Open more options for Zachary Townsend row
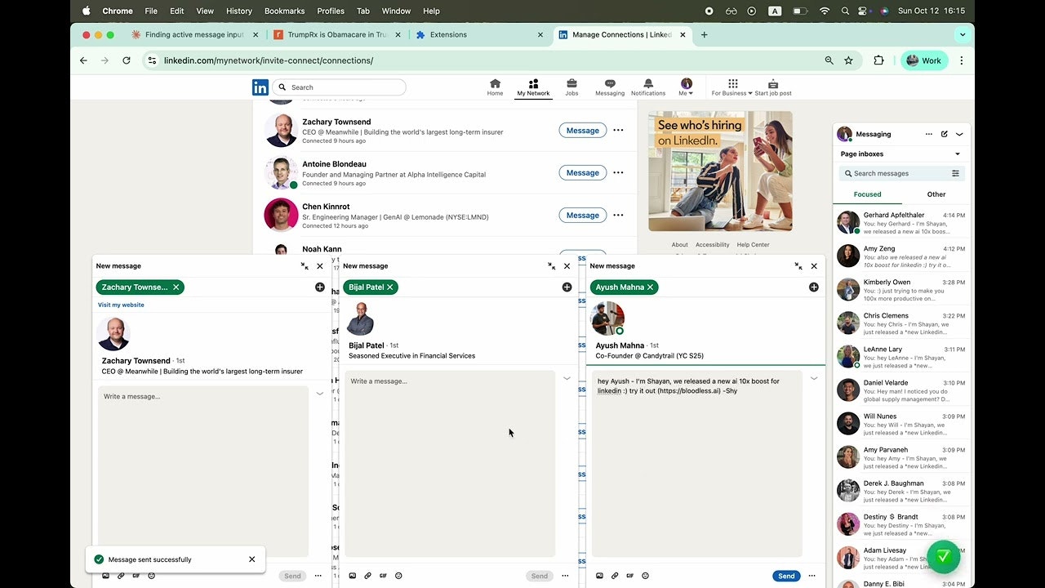1045x588 pixels. click(x=618, y=131)
